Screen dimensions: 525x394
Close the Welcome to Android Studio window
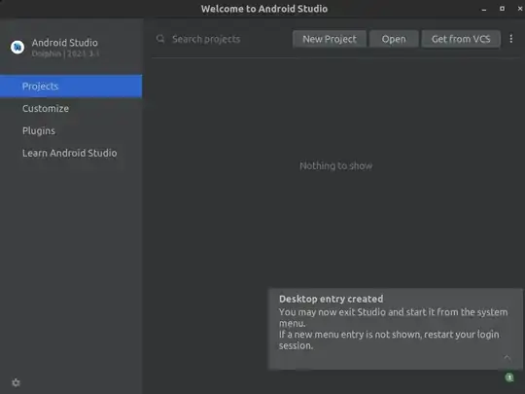[x=520, y=9]
